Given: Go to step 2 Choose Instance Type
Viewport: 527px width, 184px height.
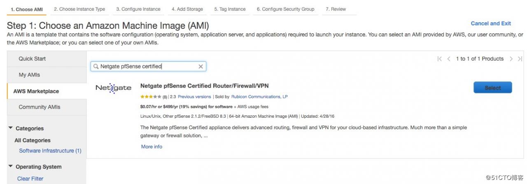Looking at the screenshot, I should click(x=79, y=9).
